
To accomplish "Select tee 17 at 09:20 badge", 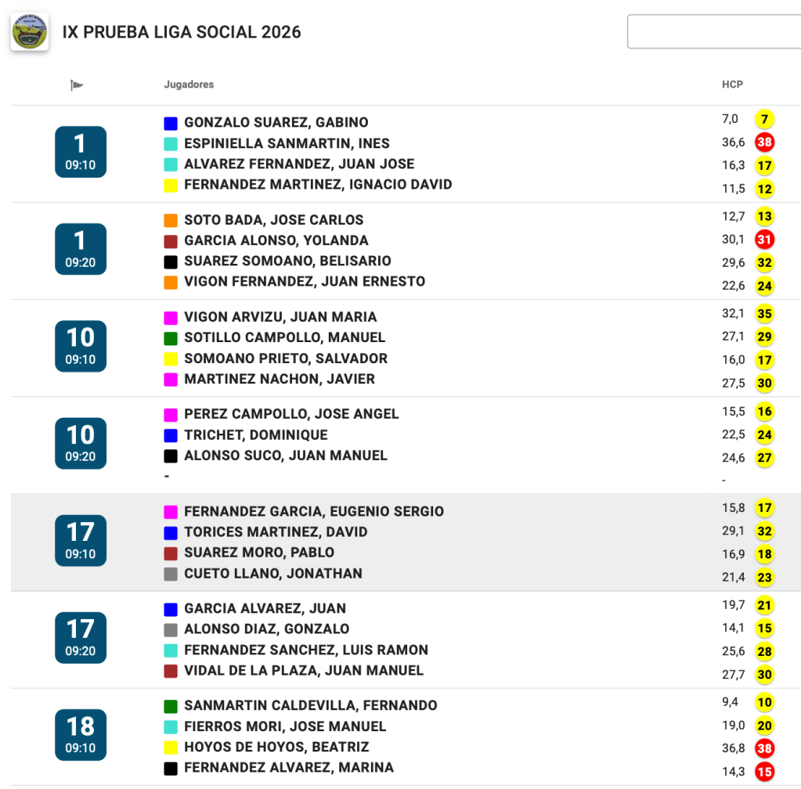I will tap(80, 637).
